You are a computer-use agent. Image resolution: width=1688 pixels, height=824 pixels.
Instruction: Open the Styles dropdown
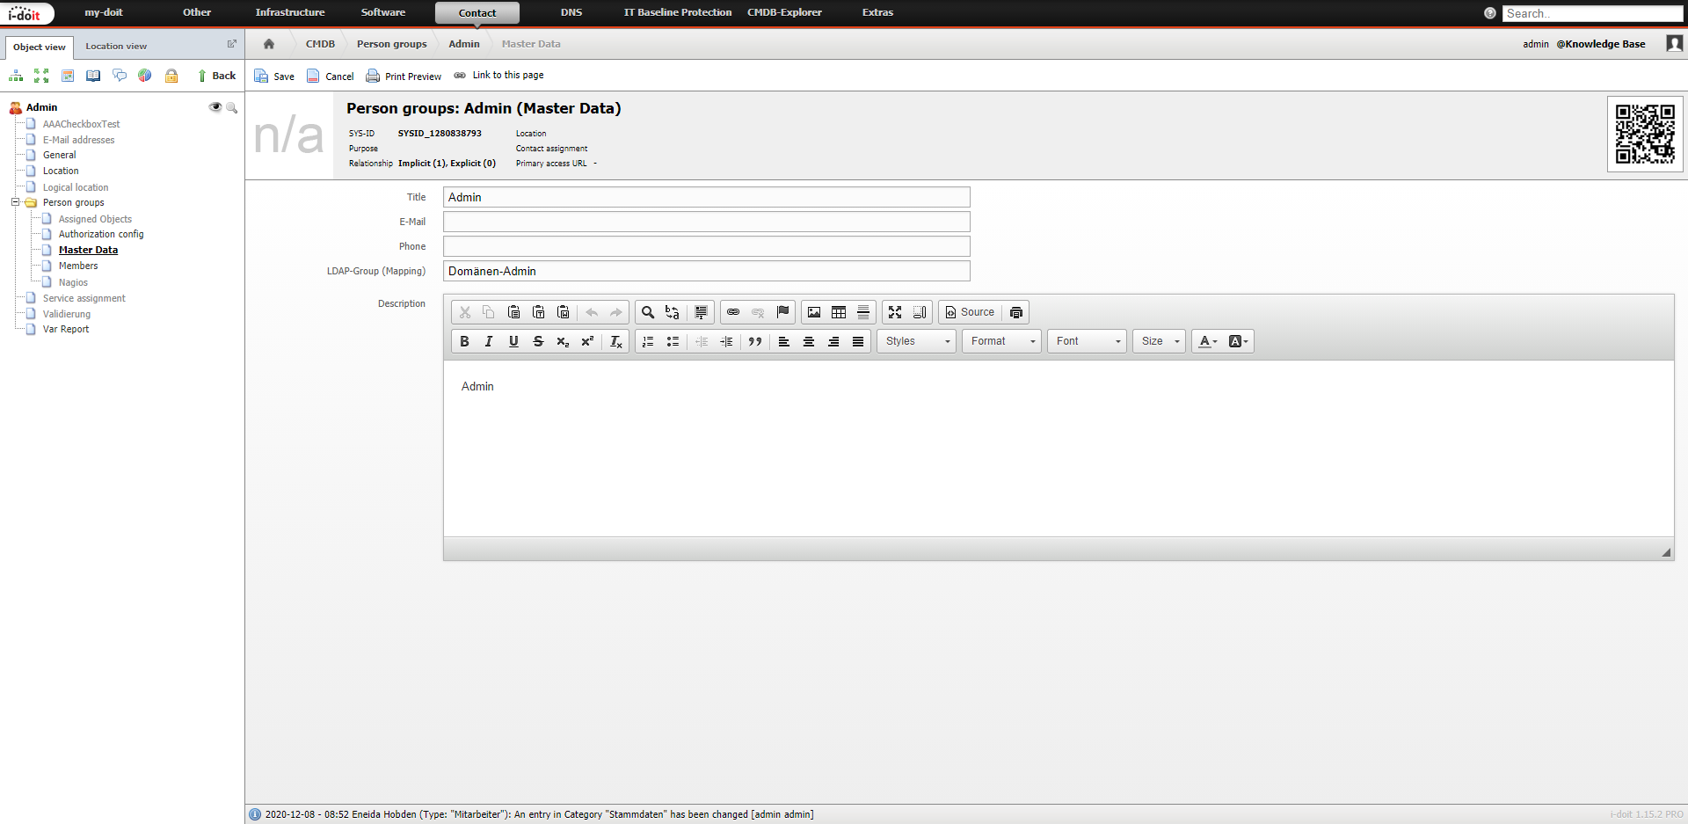(x=916, y=341)
